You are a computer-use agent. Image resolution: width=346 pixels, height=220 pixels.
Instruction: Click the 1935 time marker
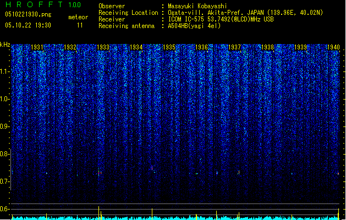(169, 47)
